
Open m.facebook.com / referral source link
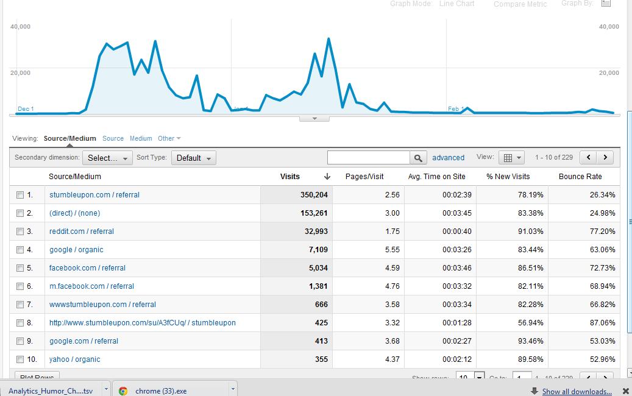tap(91, 286)
